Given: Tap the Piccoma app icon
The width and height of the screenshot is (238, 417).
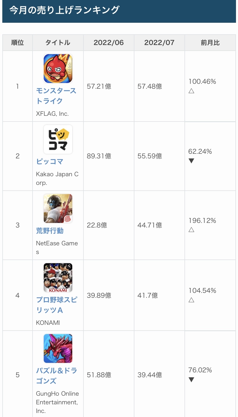Looking at the screenshot, I should [58, 139].
